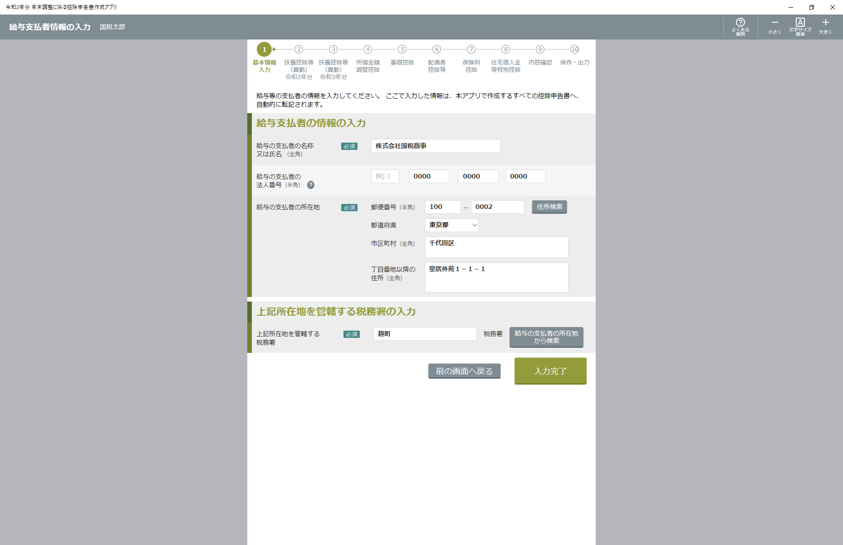This screenshot has width=843, height=545.
Task: Click the 法人番号 help question mark icon
Action: coord(311,185)
